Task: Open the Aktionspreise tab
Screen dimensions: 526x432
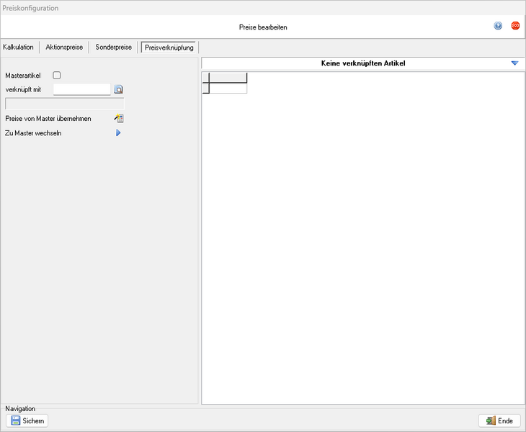Action: (64, 48)
